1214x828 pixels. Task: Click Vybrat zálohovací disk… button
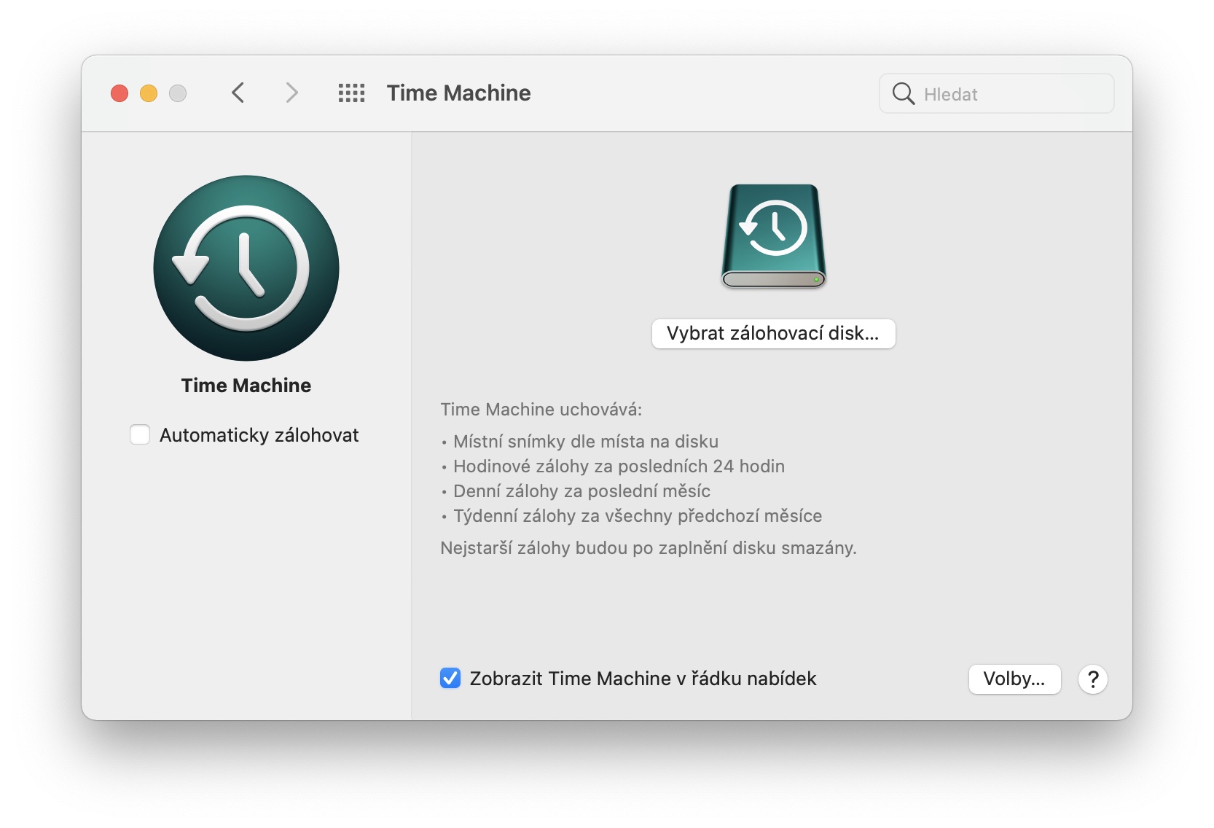773,334
